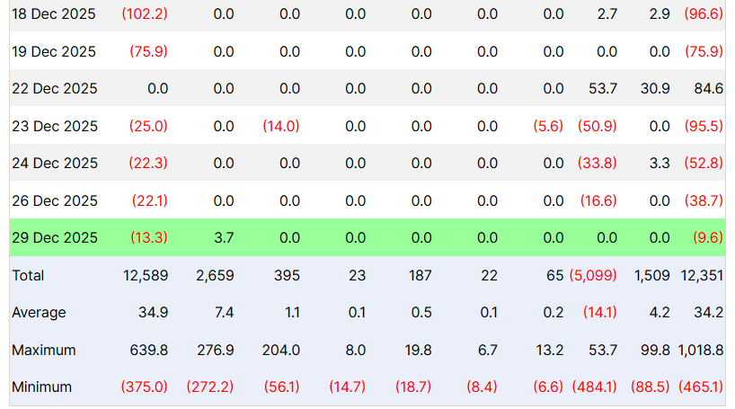Select the 23 Dec 2025 date cell
The width and height of the screenshot is (735, 409).
[55, 126]
